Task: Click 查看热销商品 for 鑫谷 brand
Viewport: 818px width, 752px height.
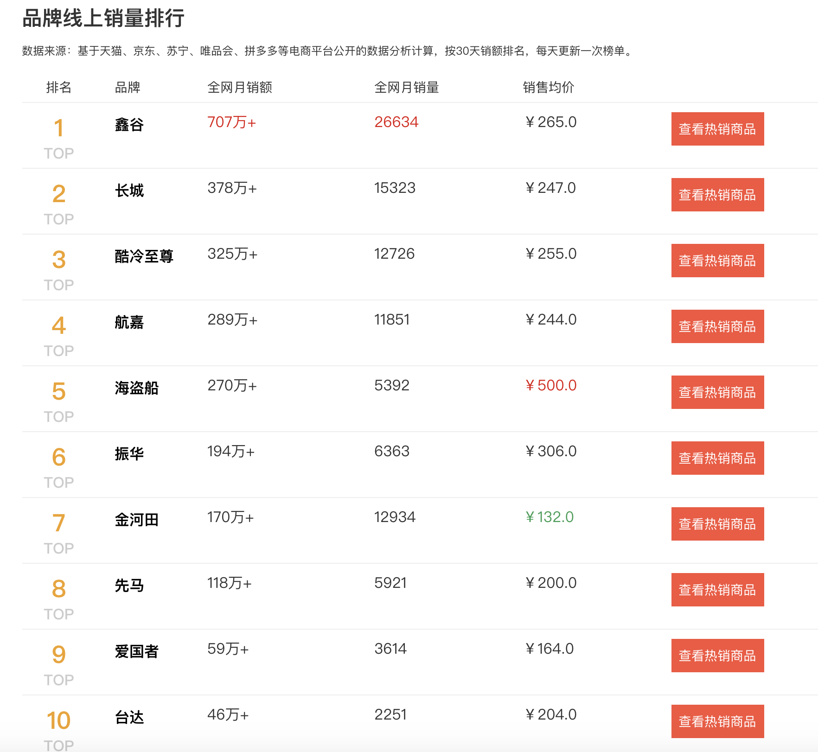Action: pos(717,129)
